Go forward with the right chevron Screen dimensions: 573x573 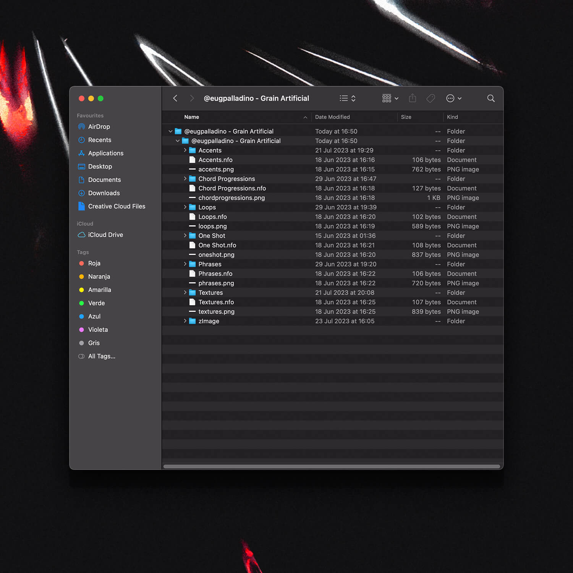192,98
